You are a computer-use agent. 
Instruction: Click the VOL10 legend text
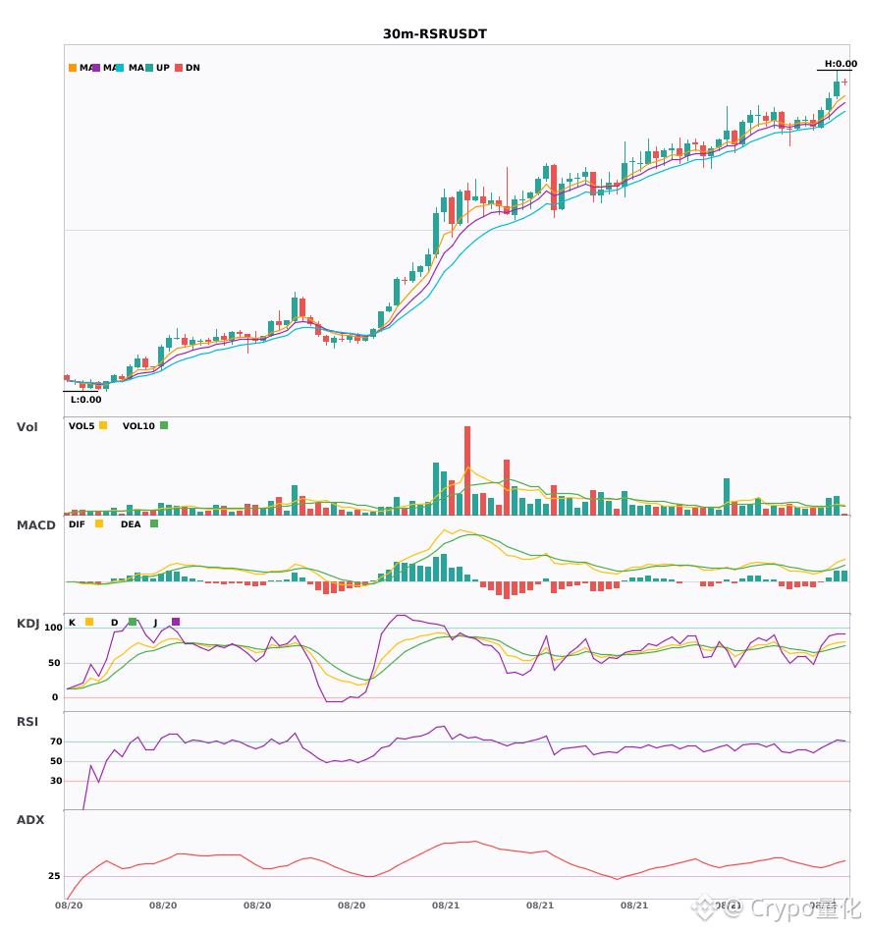(138, 426)
